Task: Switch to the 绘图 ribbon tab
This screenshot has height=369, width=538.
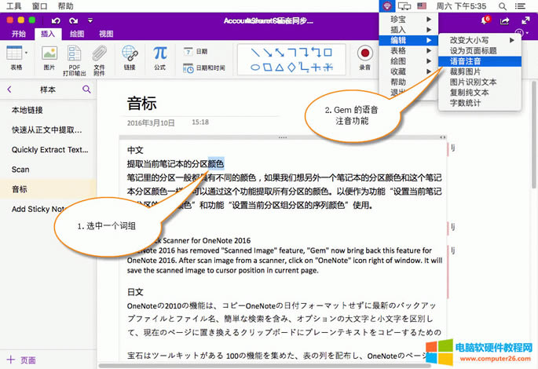Action: click(x=78, y=35)
